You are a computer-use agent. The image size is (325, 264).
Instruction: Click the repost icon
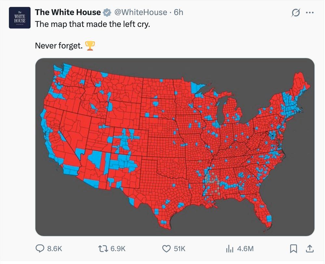click(x=103, y=249)
